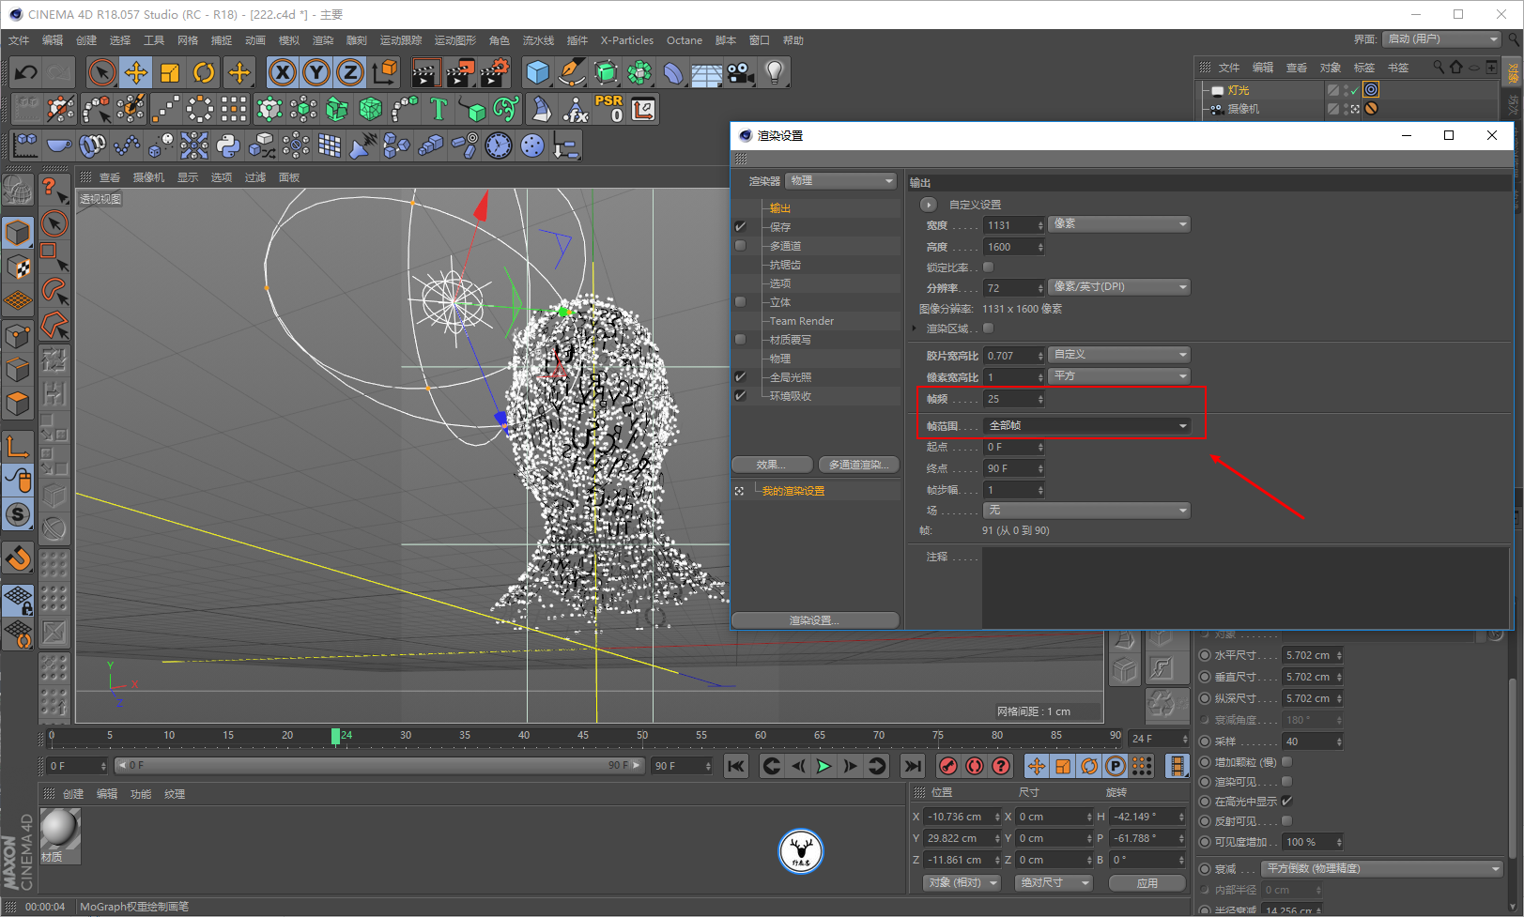Click Apply in coordinates panel

pos(1147,883)
